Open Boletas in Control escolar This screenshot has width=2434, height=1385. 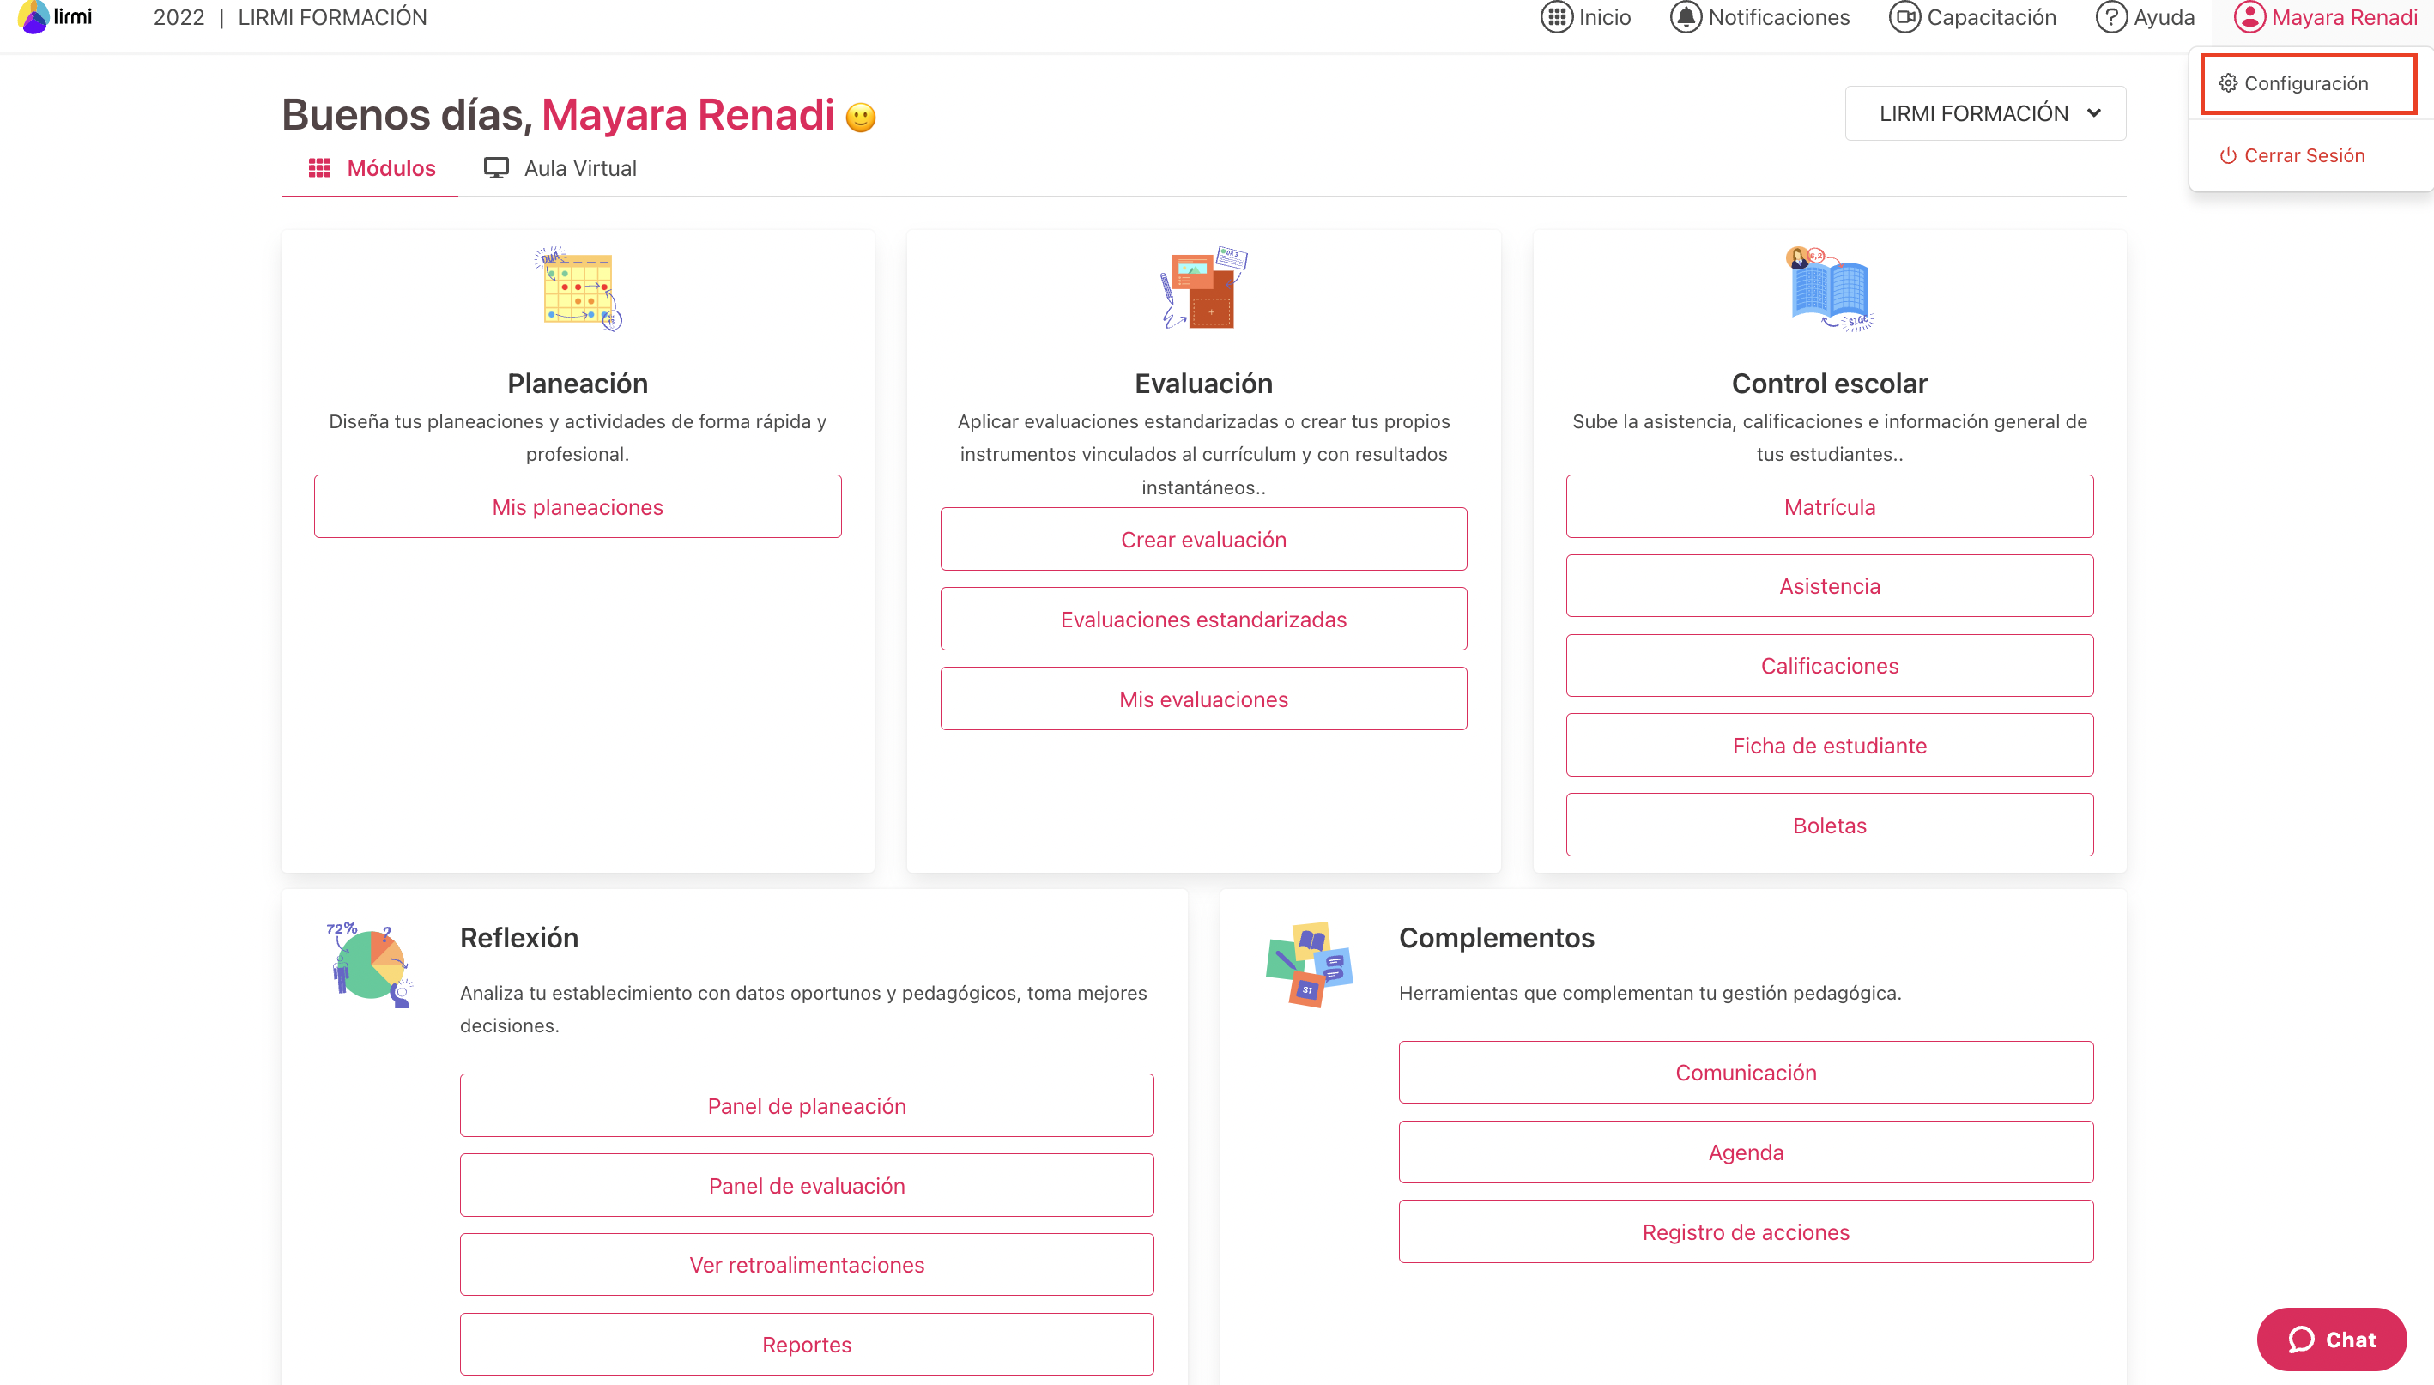(x=1829, y=826)
